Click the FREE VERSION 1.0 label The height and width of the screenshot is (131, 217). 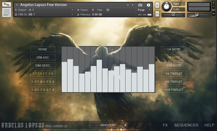[56, 126]
